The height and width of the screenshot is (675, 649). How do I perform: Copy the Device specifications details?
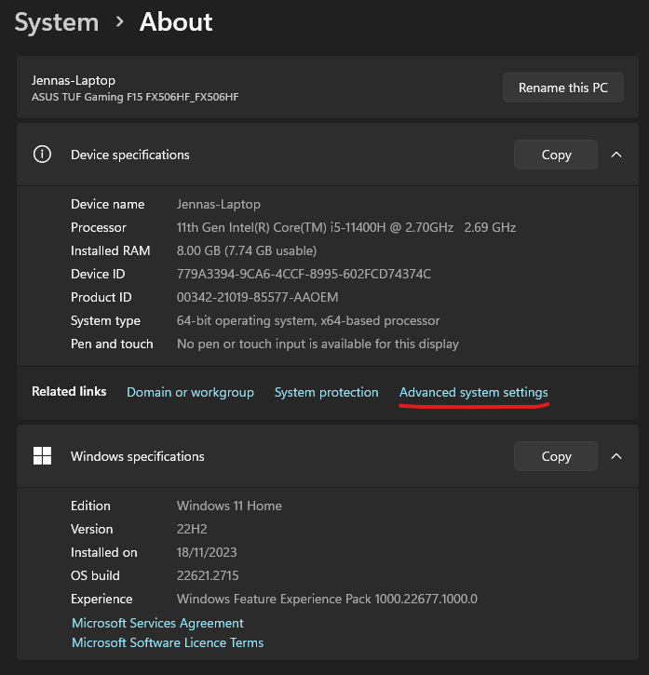point(556,155)
